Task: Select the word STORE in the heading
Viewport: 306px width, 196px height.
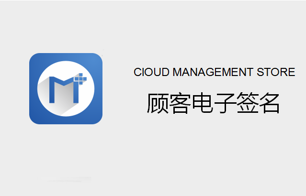Action: [276, 72]
